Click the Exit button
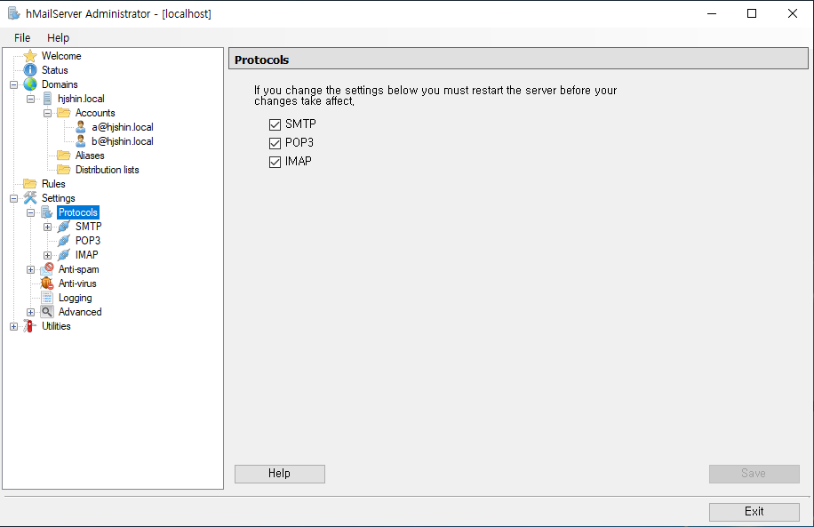Screen dimensions: 814x527 [x=754, y=511]
